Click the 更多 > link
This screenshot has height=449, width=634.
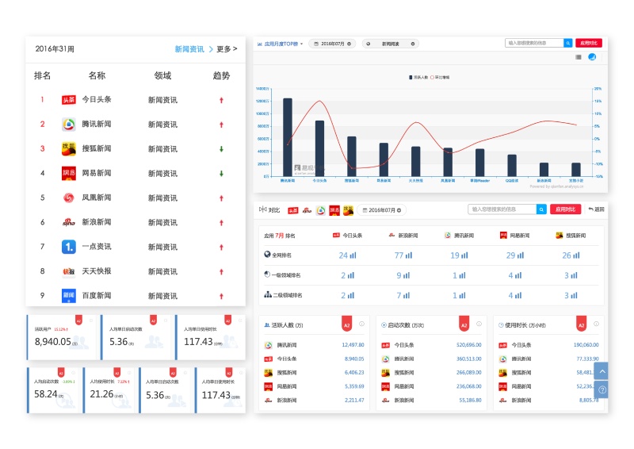[x=227, y=49]
